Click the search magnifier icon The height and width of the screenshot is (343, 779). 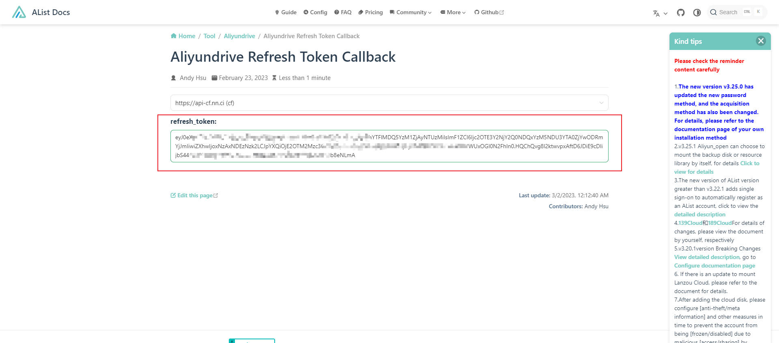[x=713, y=12]
